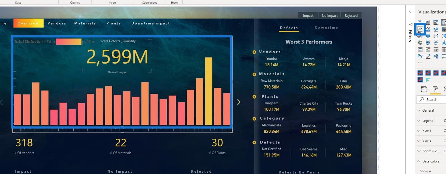Insert the Key influencers visual
446x174 pixels.
(428, 56)
